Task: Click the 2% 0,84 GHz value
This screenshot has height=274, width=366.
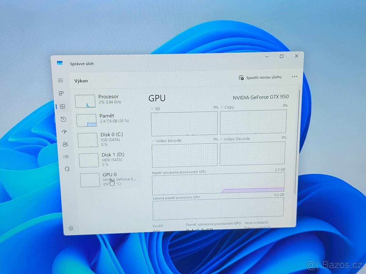Action: [110, 102]
